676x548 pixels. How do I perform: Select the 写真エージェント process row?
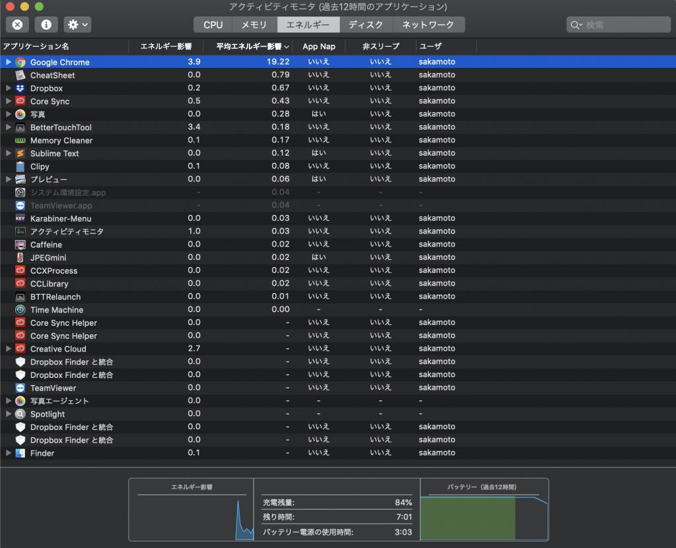click(x=338, y=401)
